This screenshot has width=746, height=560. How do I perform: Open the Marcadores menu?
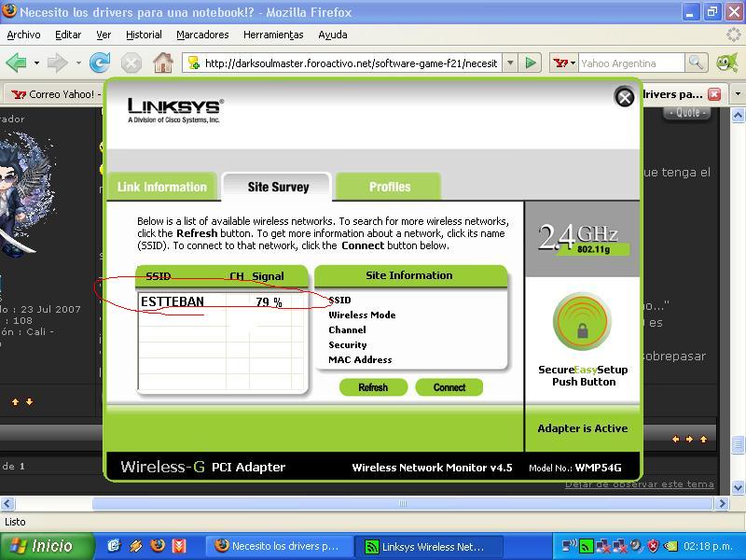pos(202,35)
